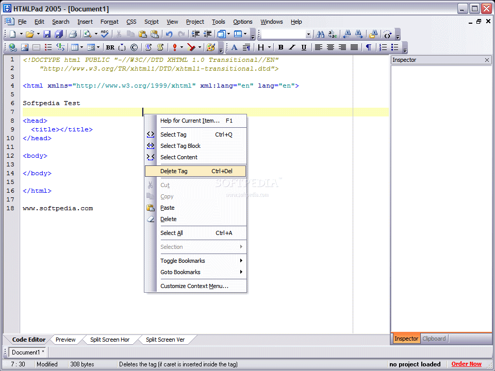Viewport: 495px width, 371px height.
Task: Click the Replace text icon
Action: point(333,34)
